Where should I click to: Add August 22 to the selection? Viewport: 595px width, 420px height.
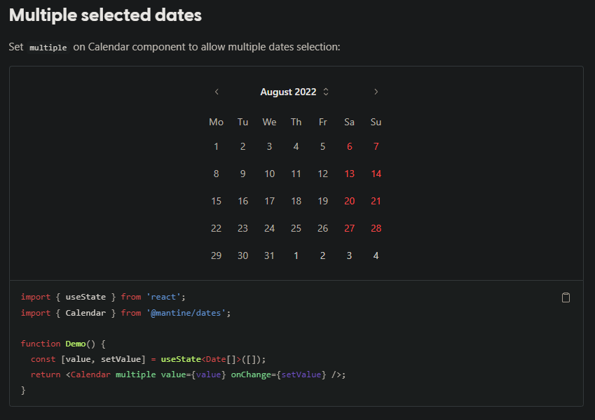point(217,228)
